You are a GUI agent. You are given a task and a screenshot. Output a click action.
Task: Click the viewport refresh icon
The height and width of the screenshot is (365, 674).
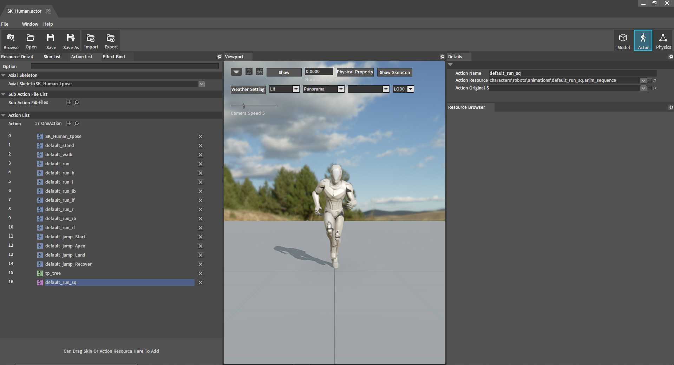249,72
